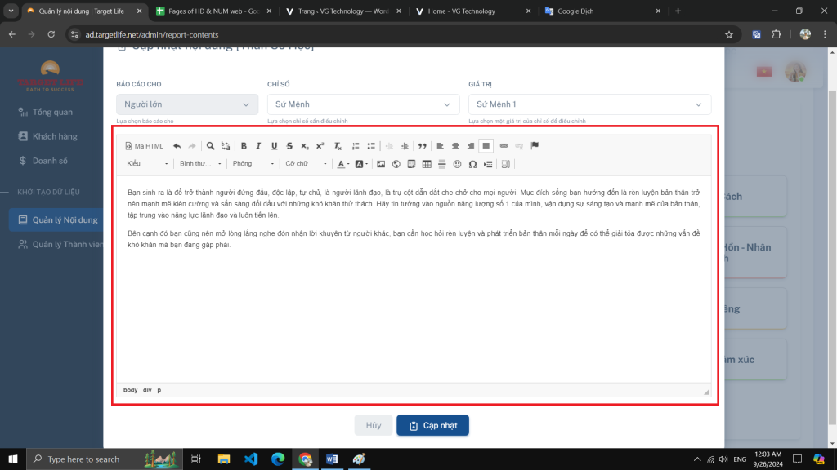Insert a hyperlink
The image size is (837, 470).
pyautogui.click(x=504, y=146)
